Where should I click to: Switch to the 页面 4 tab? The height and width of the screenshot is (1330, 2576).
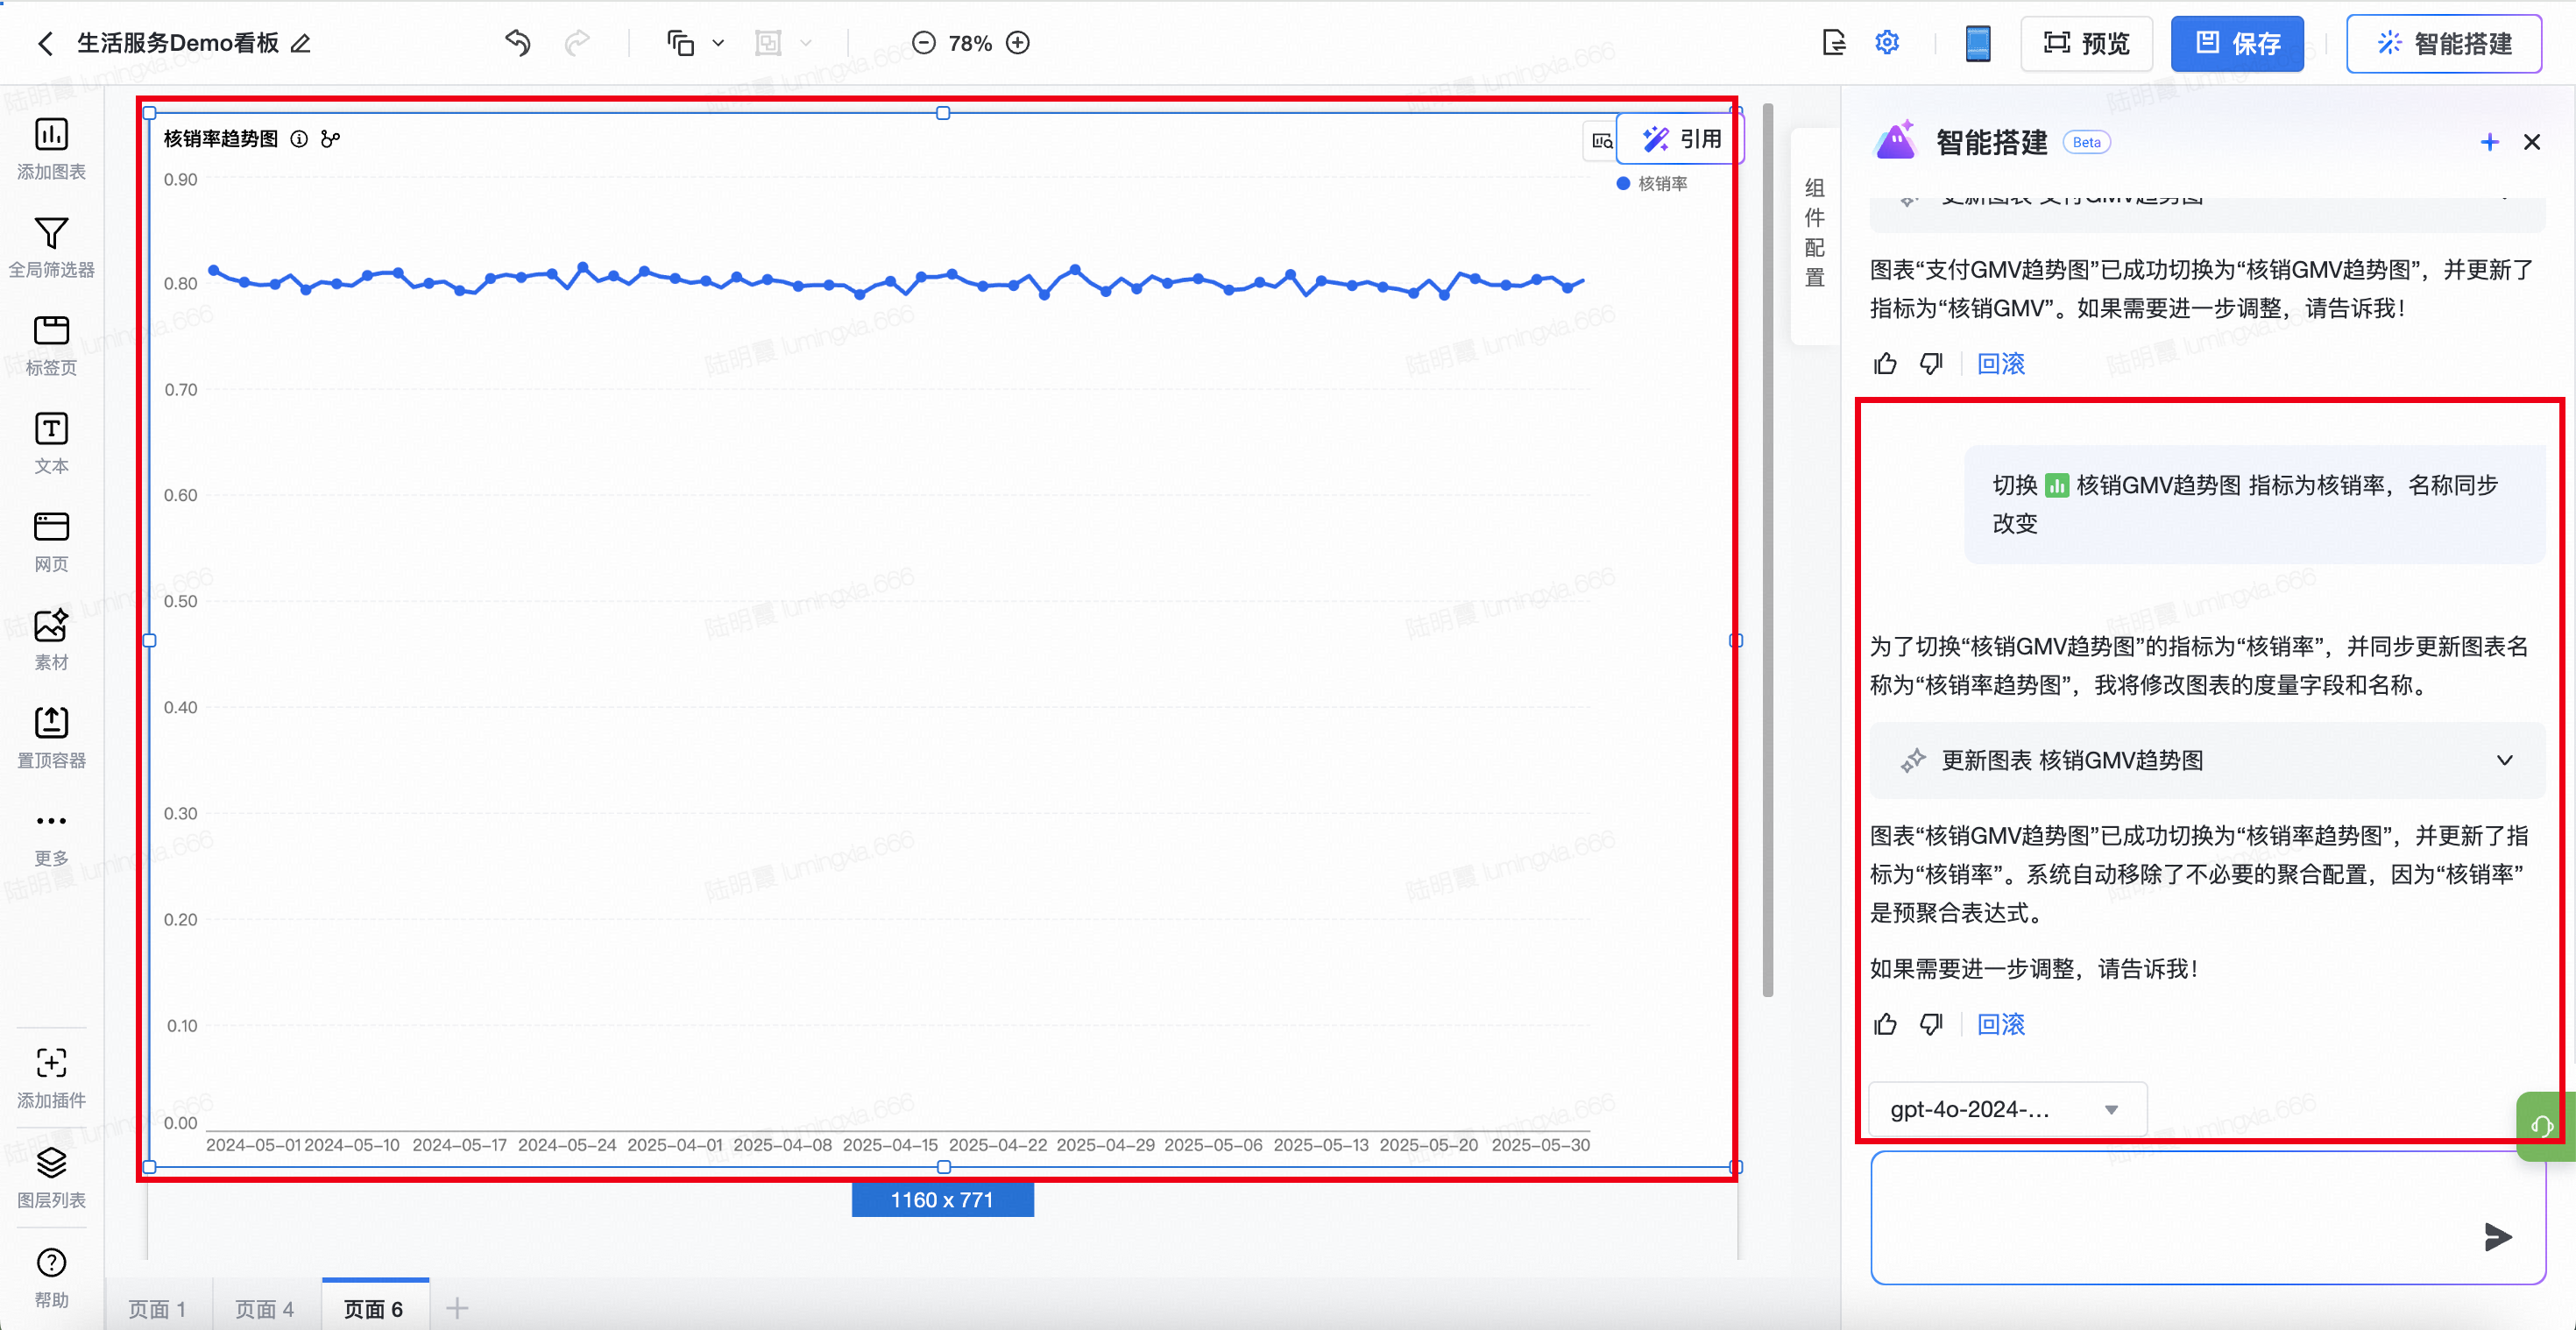[x=264, y=1309]
